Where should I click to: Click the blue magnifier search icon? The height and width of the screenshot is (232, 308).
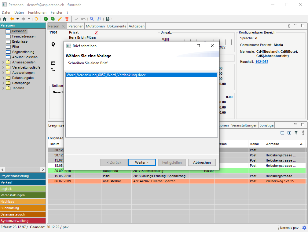pos(92,19)
